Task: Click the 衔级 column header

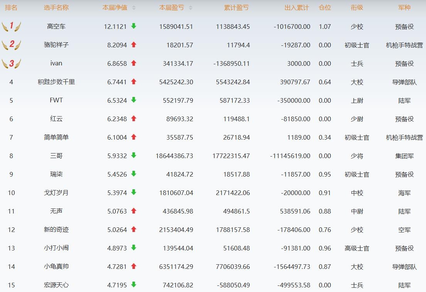Action: [357, 8]
